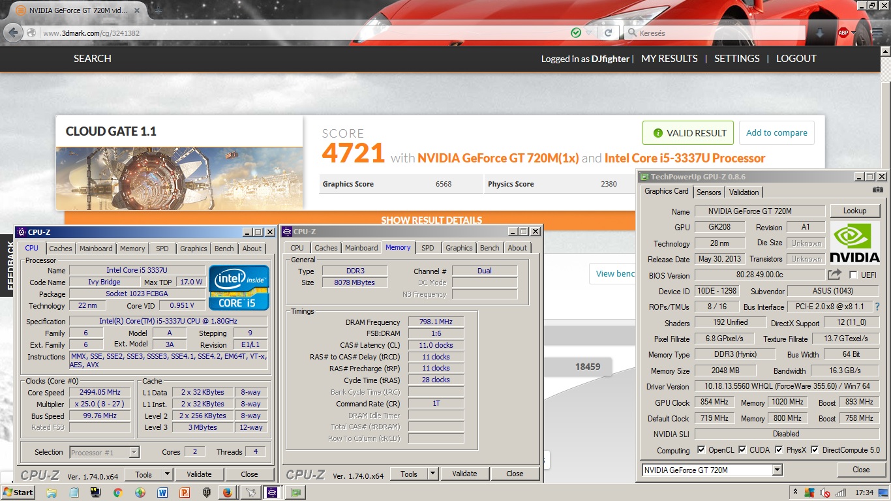Open PowerPoint from taskbar
This screenshot has width=891, height=501.
pyautogui.click(x=185, y=493)
